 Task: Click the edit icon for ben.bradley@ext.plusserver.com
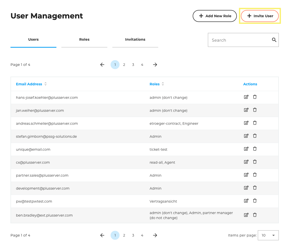pyautogui.click(x=246, y=215)
